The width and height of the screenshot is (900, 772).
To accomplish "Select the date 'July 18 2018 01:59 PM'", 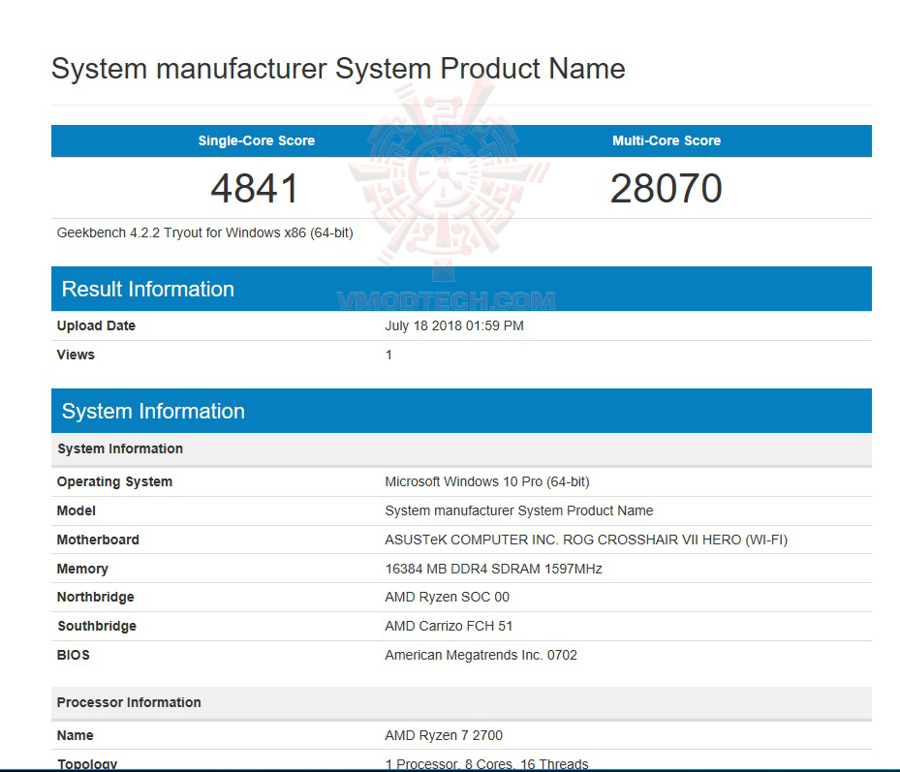I will click(454, 325).
